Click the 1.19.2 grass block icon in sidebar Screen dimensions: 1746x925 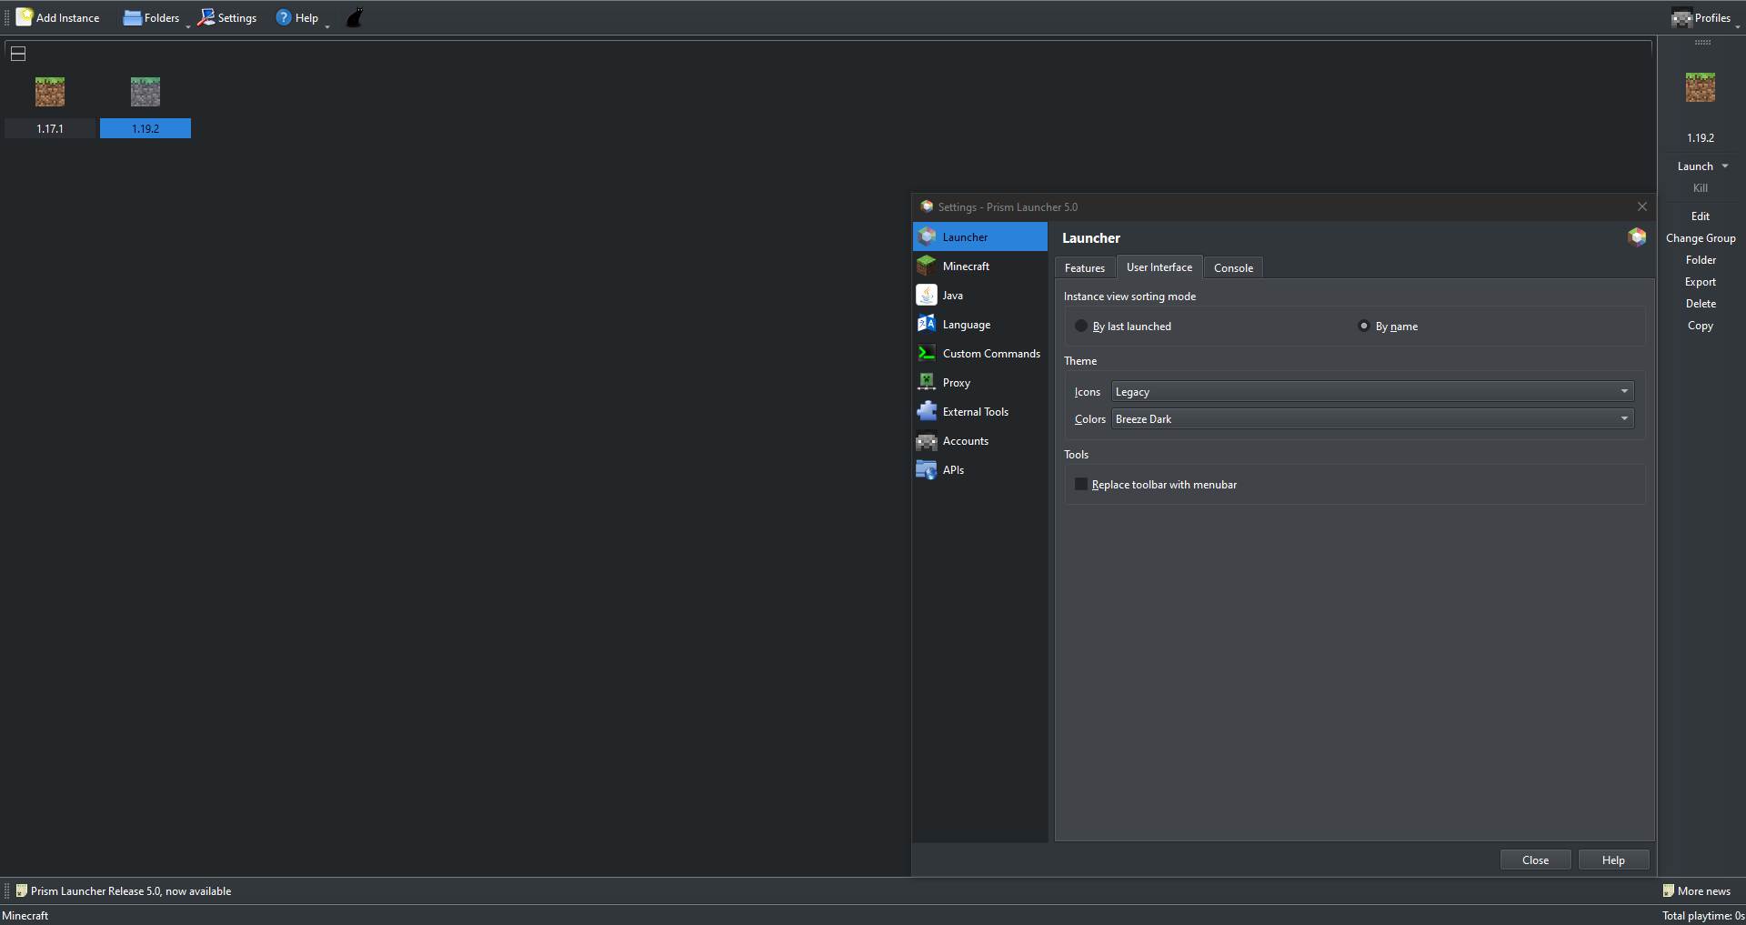(1701, 87)
